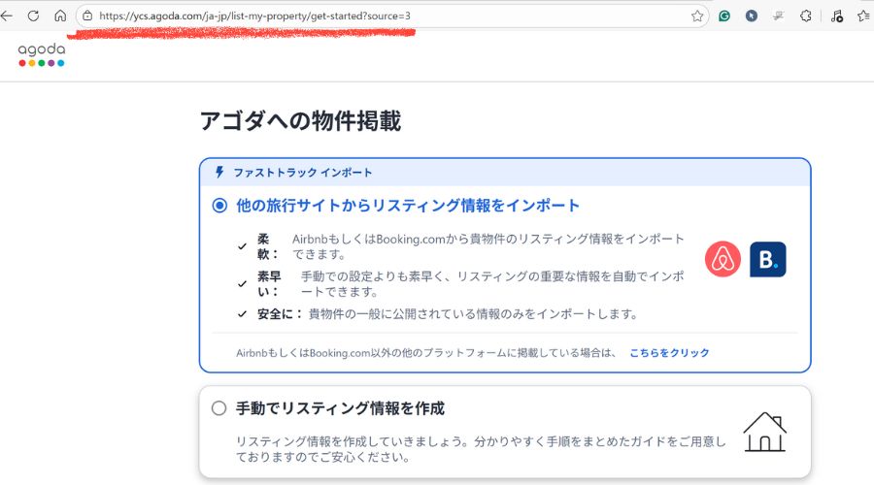The height and width of the screenshot is (485, 874).
Task: Click the Airbnb logo icon
Action: (x=723, y=259)
